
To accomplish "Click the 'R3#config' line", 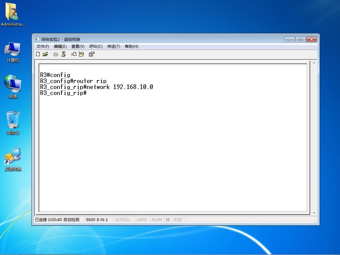I will click(x=55, y=75).
